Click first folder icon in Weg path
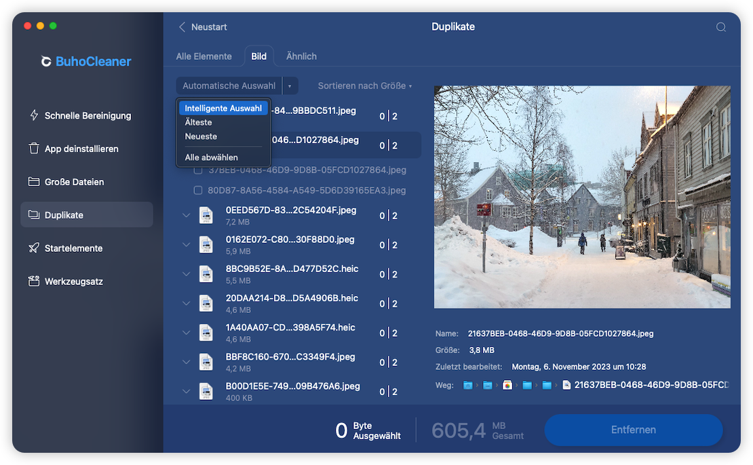The height and width of the screenshot is (465, 753). click(467, 386)
